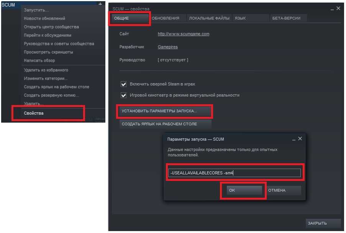Click СОЗДАТЬ ЯРЛЫК НА РАБОЧЕМ СТОЛЕ button
Image resolution: width=346 pixels, height=233 pixels.
pos(165,124)
